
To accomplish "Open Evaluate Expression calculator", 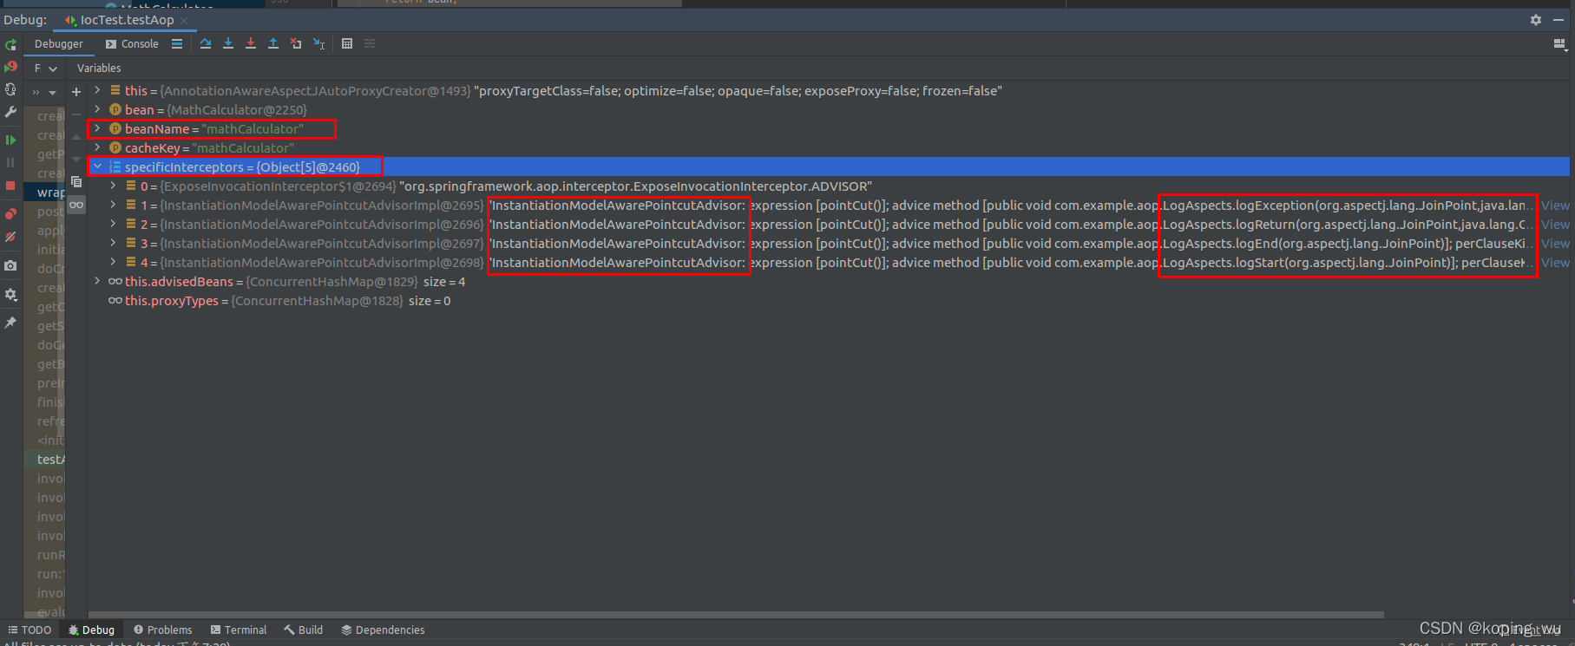I will (x=347, y=43).
